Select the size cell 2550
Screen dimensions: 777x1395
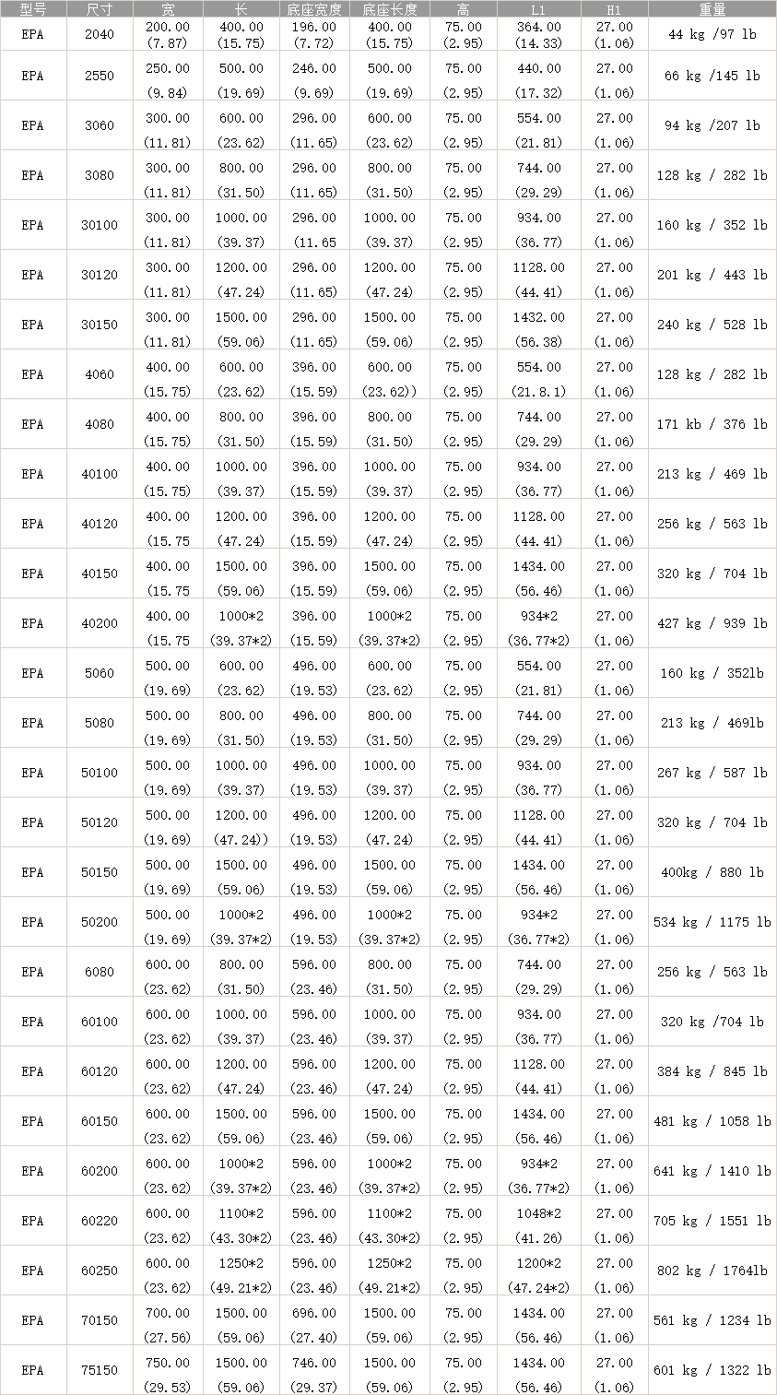(99, 76)
